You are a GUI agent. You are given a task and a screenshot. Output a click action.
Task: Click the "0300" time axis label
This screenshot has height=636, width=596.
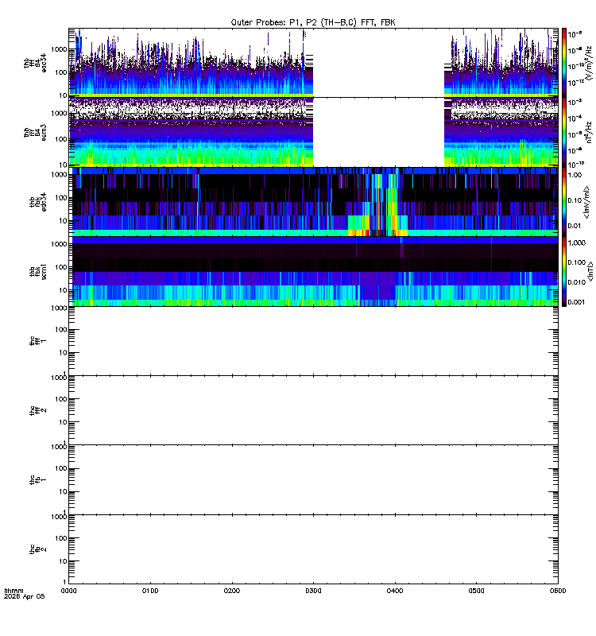pos(313,591)
